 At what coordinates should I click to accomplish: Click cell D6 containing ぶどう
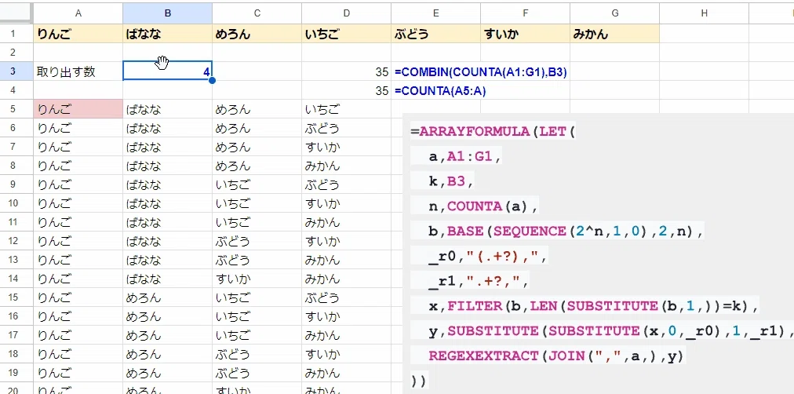(346, 128)
